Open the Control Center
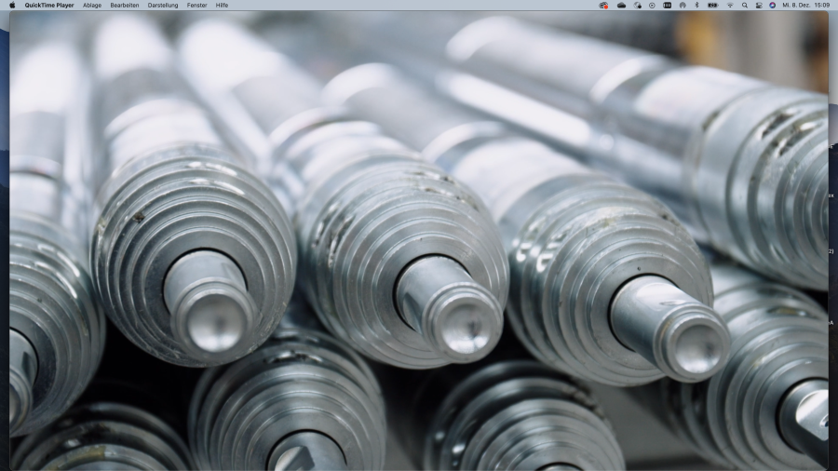The height and width of the screenshot is (471, 838). (x=759, y=5)
